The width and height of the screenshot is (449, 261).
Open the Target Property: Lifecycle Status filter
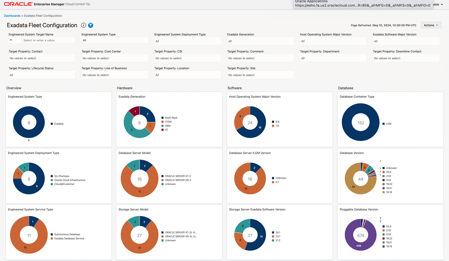click(x=42, y=75)
